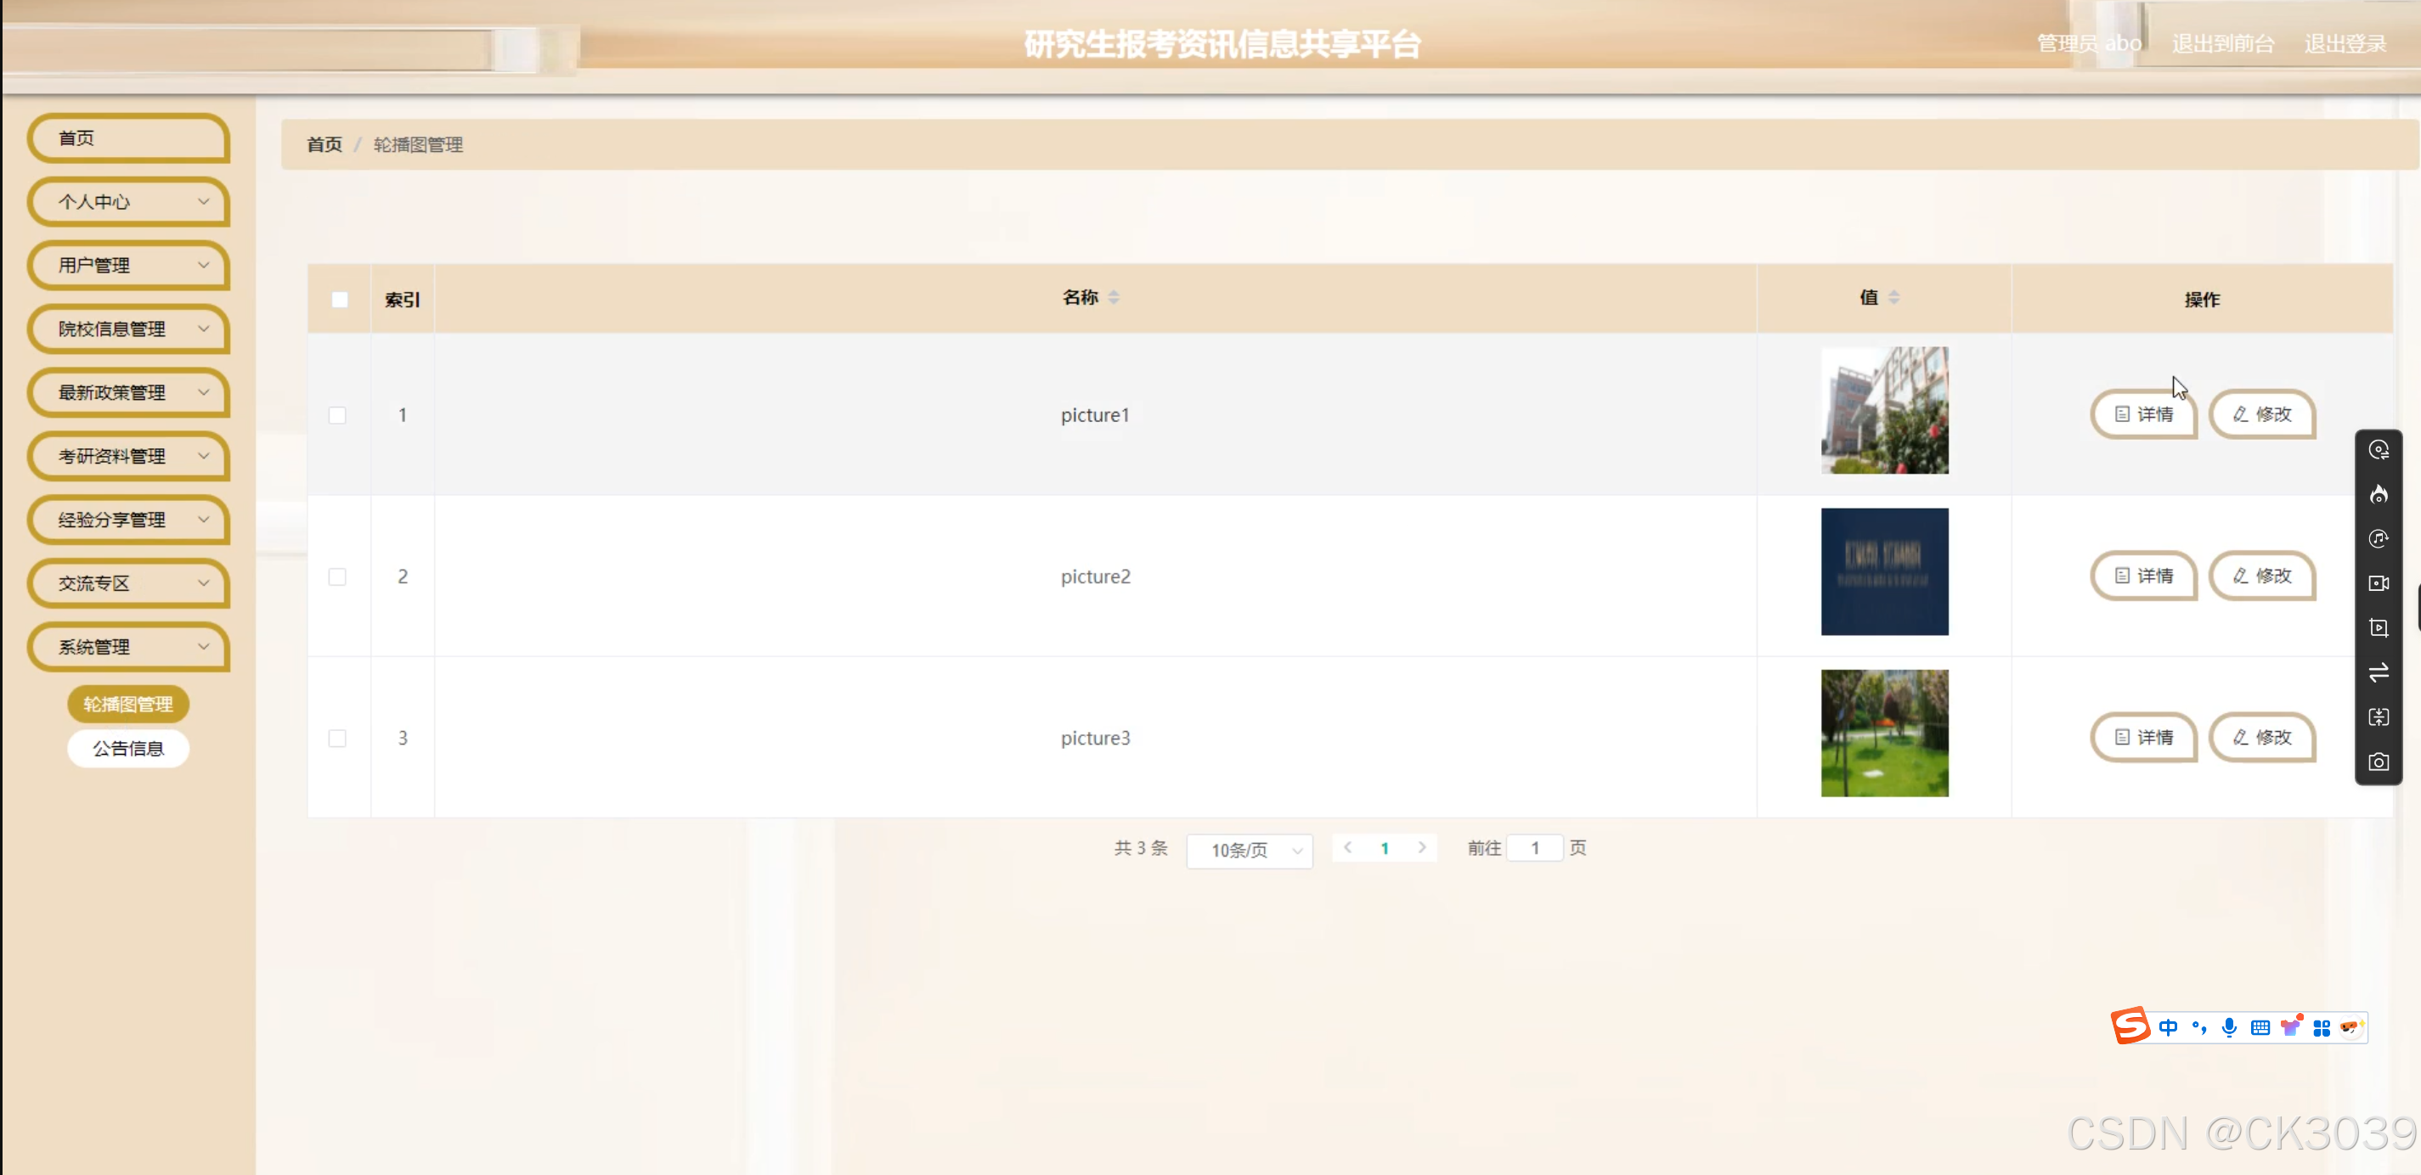The width and height of the screenshot is (2421, 1175).
Task: Click the Sogou microphone voice input icon
Action: pyautogui.click(x=2228, y=1026)
